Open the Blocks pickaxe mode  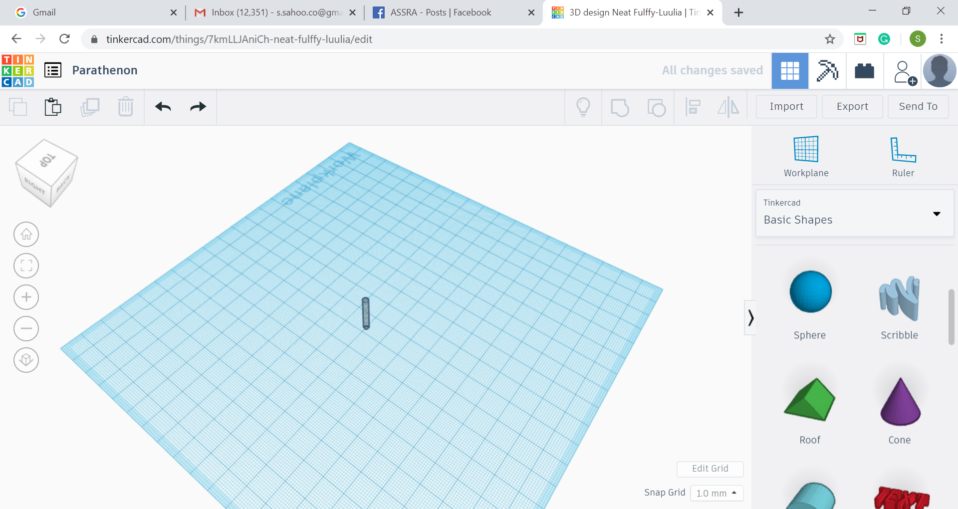click(827, 71)
